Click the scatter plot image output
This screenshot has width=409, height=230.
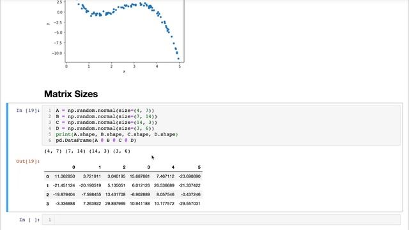pyautogui.click(x=115, y=36)
